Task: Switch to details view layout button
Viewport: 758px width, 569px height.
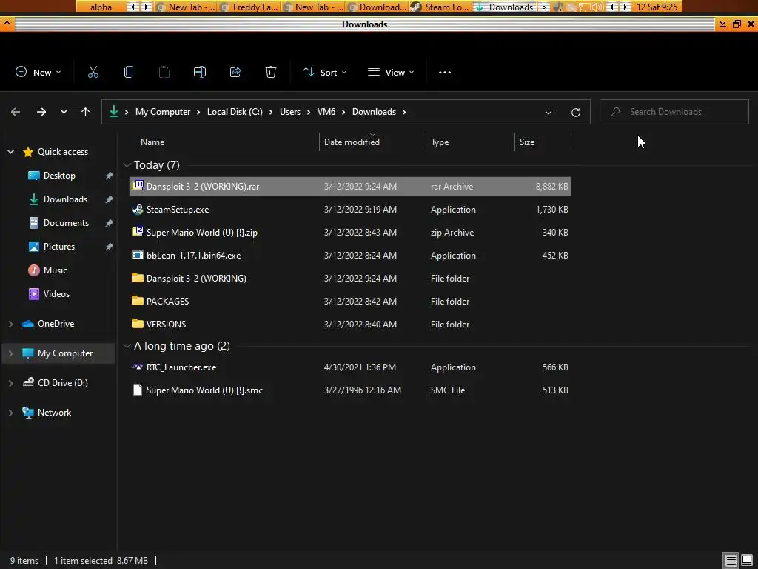Action: pyautogui.click(x=731, y=561)
